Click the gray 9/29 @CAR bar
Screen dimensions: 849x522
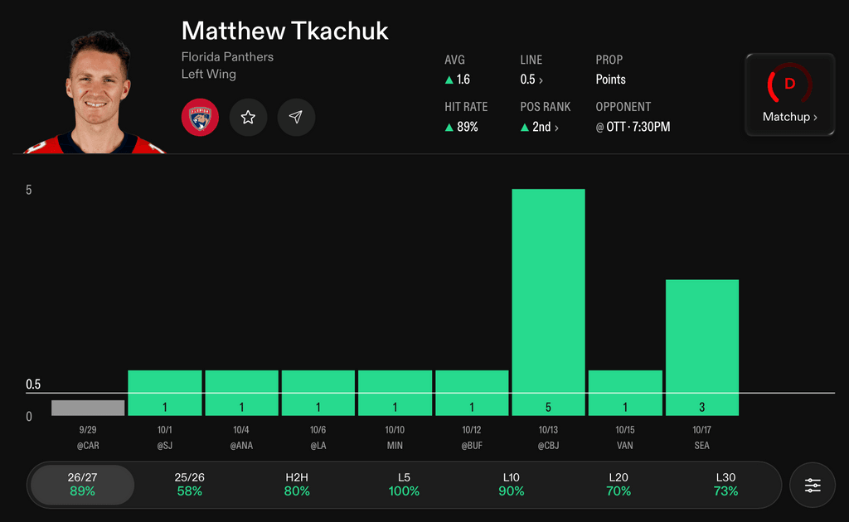(88, 408)
